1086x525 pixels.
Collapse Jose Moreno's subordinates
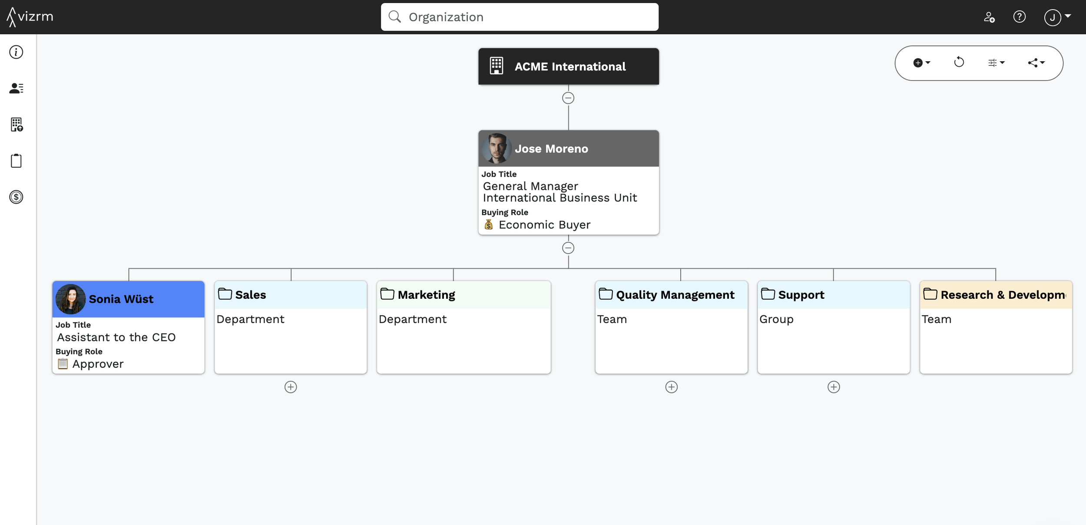568,248
